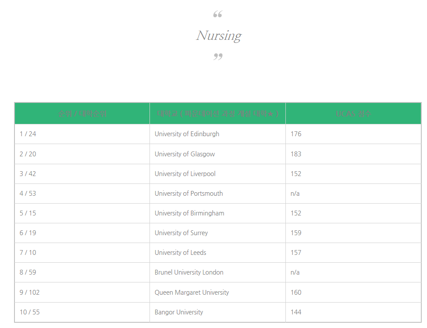The image size is (427, 328).
Task: Select University of Edinburgh cell
Action: tap(217, 134)
